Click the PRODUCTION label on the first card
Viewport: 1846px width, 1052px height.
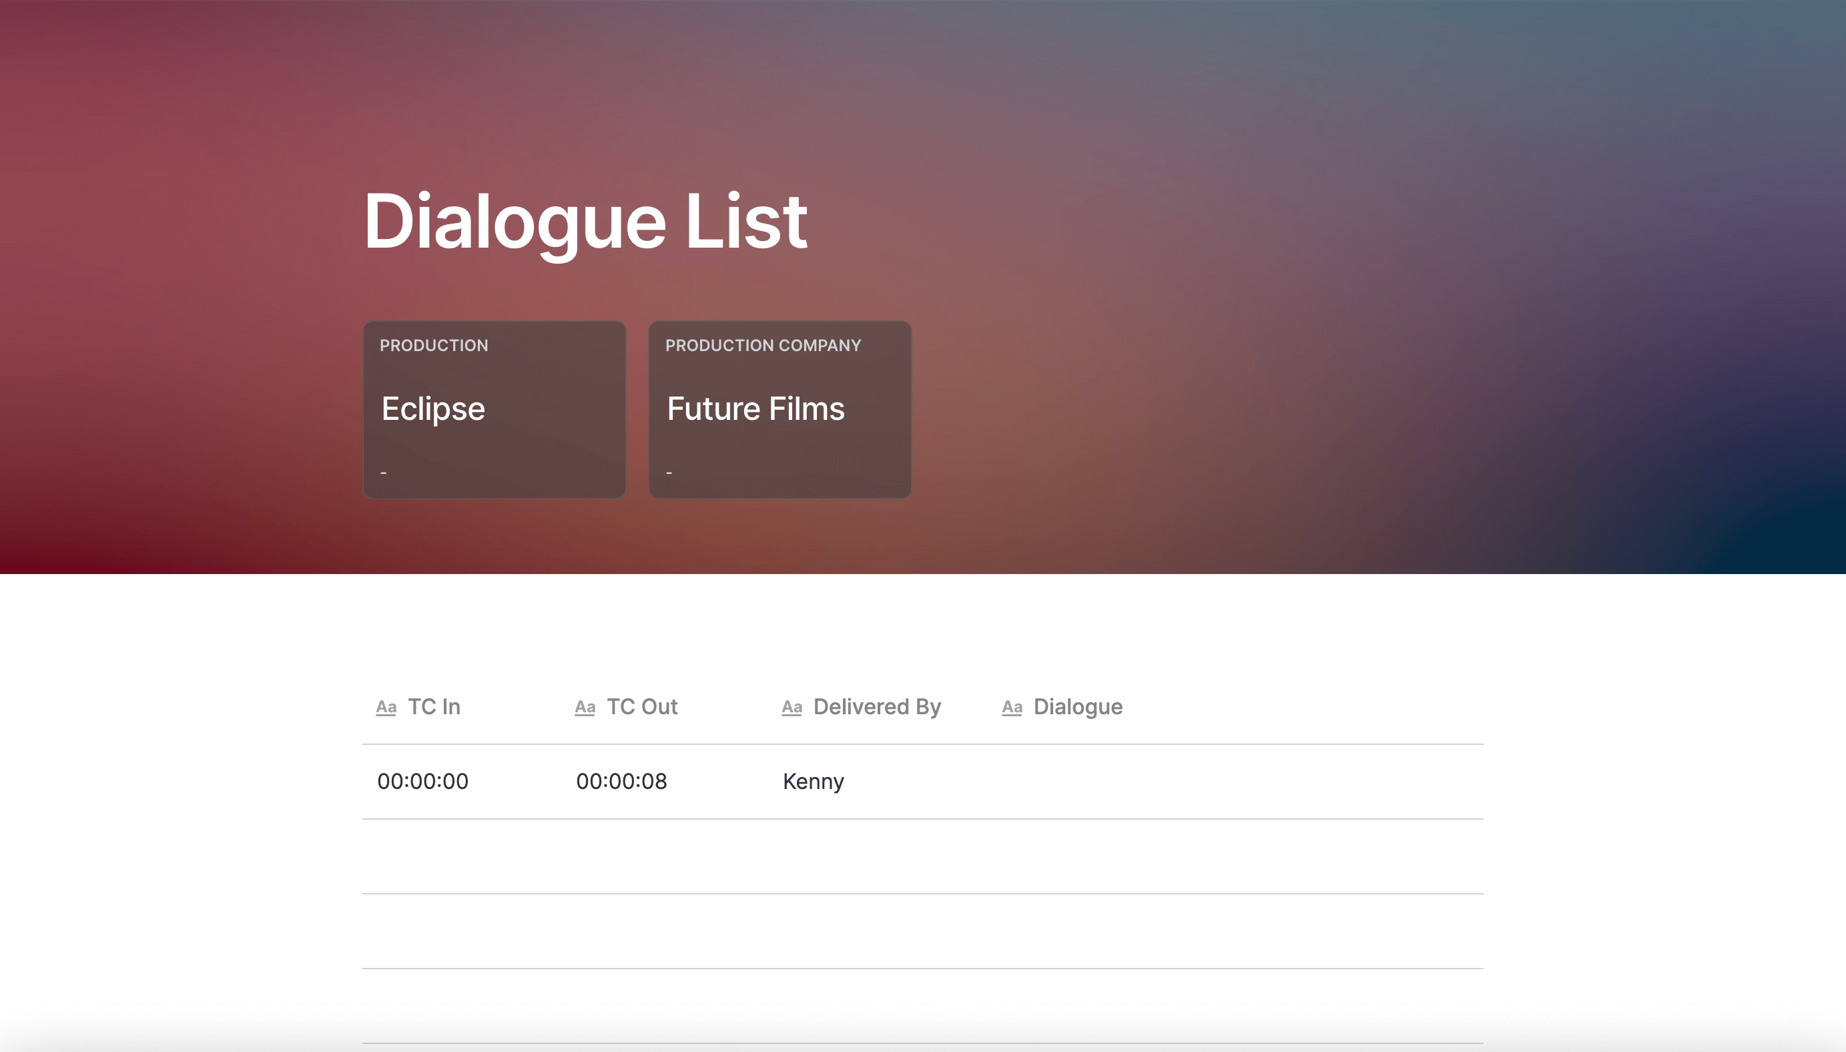(434, 344)
